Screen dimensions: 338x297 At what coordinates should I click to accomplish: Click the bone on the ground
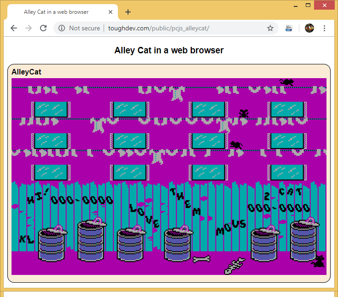[x=202, y=259]
